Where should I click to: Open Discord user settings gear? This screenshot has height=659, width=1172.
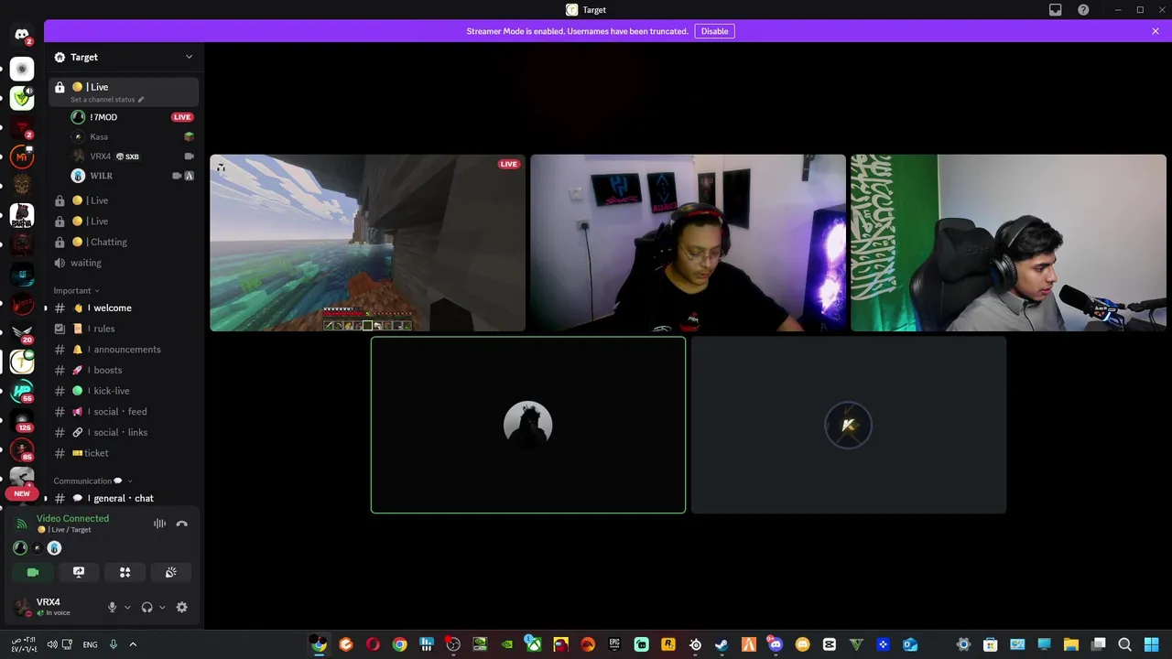(181, 607)
